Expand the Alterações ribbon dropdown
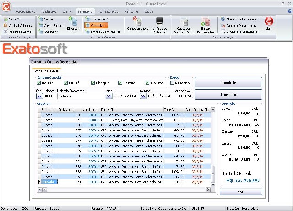This screenshot has height=211, width=293. (x=97, y=19)
